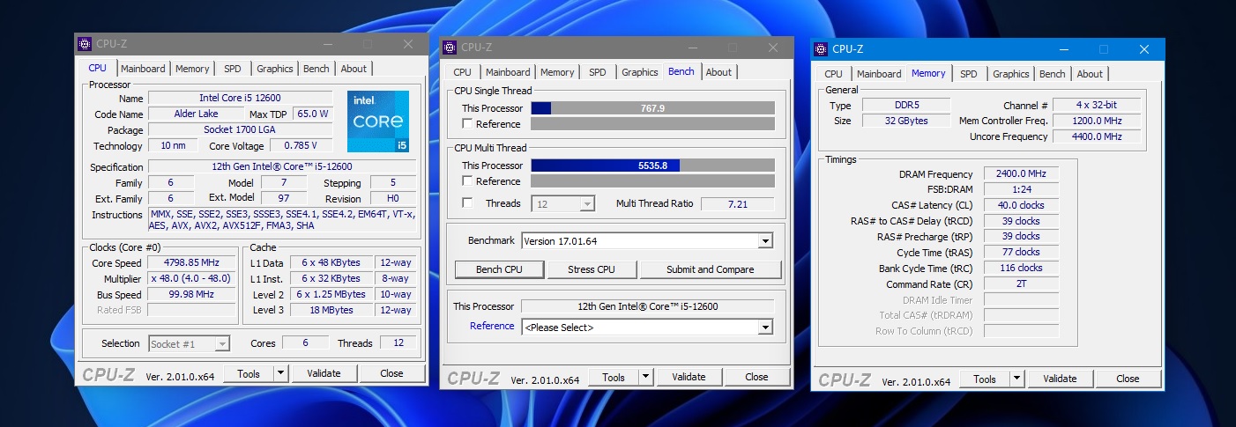Click Tools button in the CPU window

tap(249, 373)
